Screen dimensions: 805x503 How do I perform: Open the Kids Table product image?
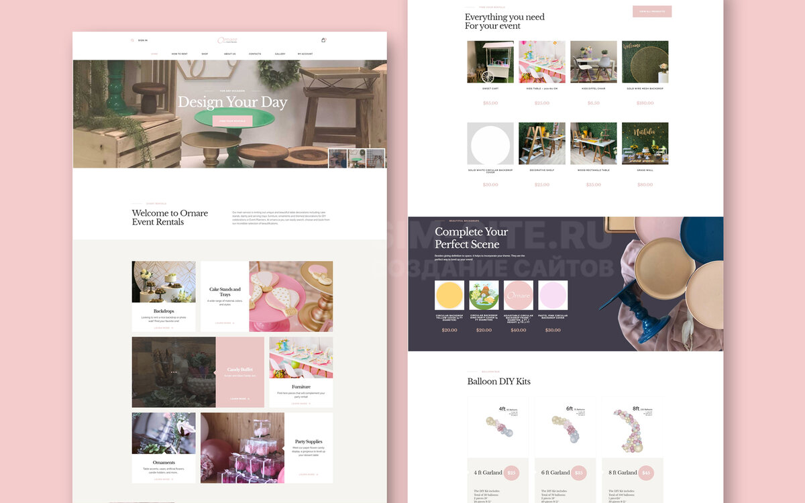[542, 62]
